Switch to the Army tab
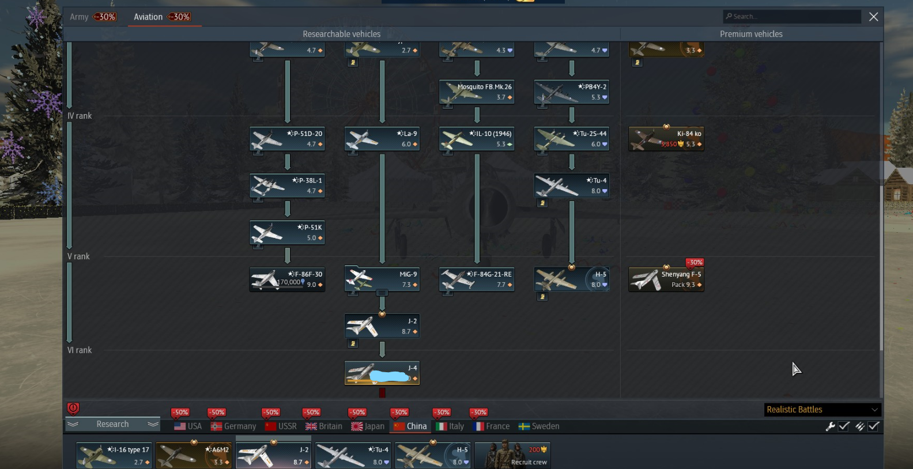This screenshot has height=469, width=913. pyautogui.click(x=93, y=17)
